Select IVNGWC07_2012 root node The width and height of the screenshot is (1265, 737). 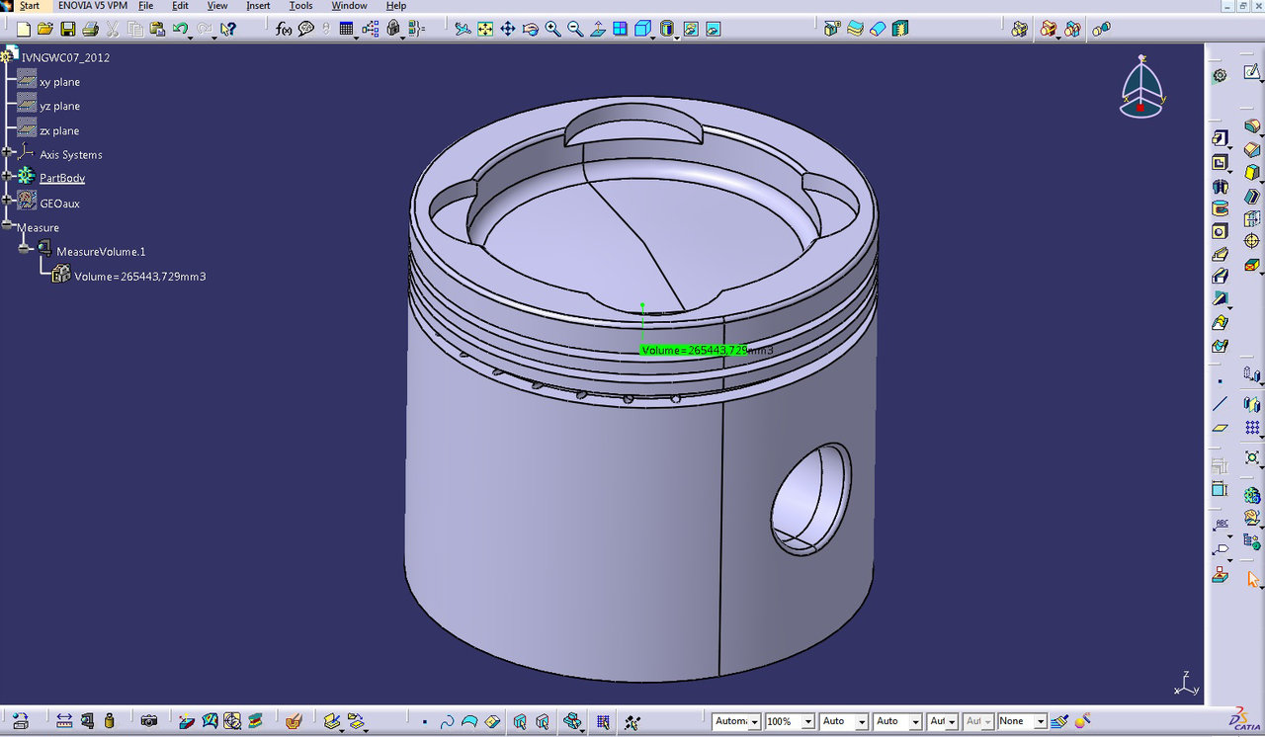(x=65, y=57)
